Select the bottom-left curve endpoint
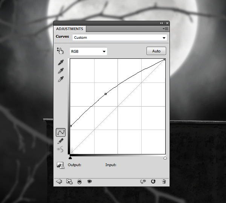The height and width of the screenshot is (203, 226). pos(71,126)
